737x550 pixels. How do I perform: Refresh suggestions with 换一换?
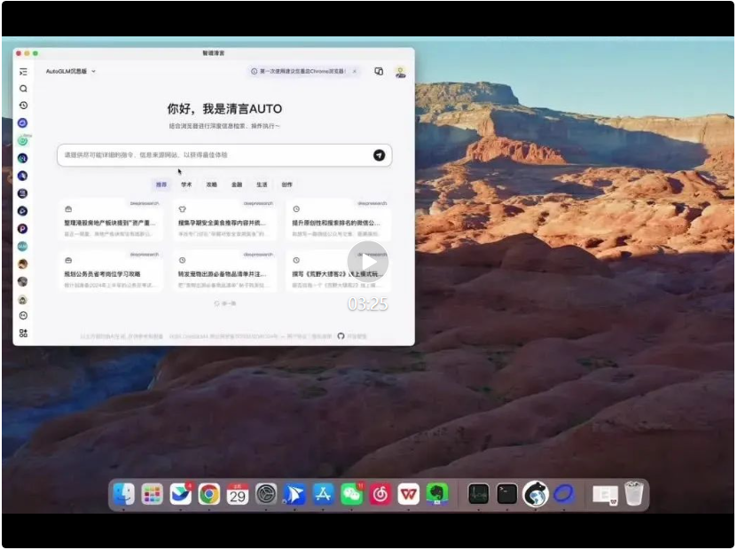tap(225, 303)
